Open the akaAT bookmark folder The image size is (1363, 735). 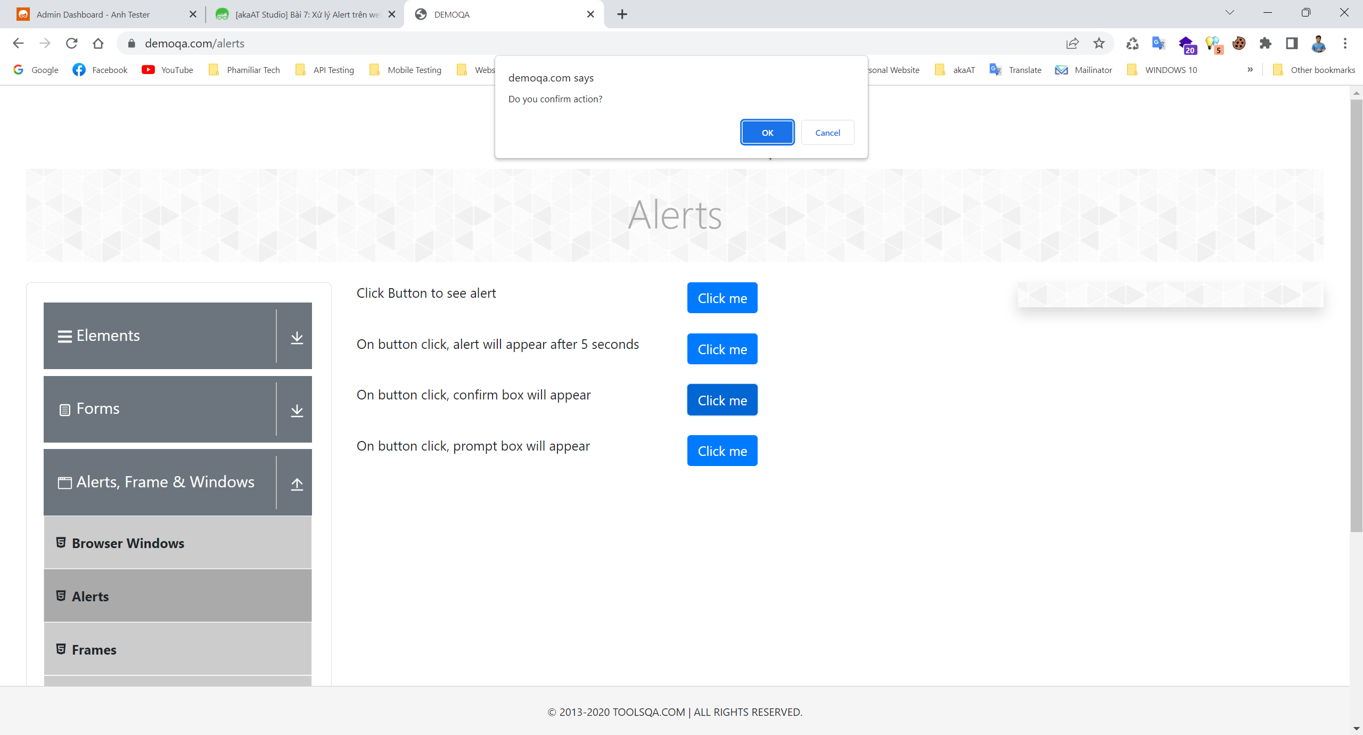point(955,70)
